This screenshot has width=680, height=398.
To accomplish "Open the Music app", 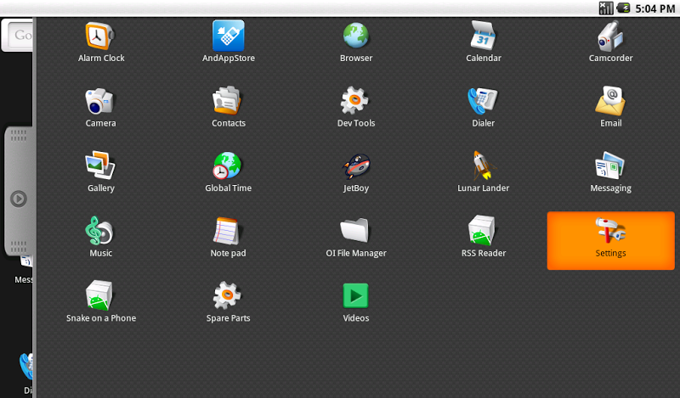I will click(x=100, y=238).
